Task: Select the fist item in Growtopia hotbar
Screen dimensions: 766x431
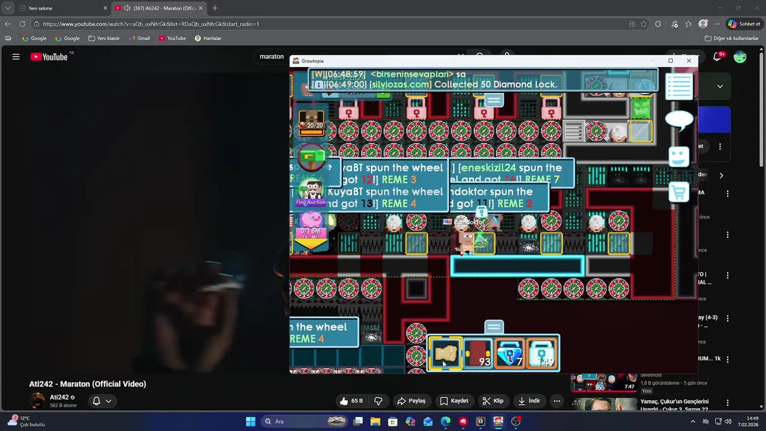Action: 445,353
